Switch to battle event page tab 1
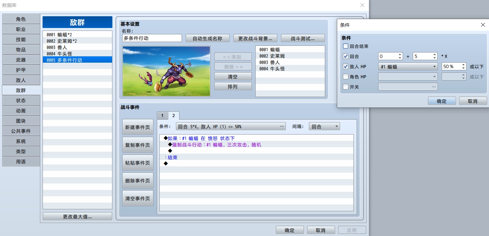This screenshot has width=489, height=236. (x=162, y=115)
